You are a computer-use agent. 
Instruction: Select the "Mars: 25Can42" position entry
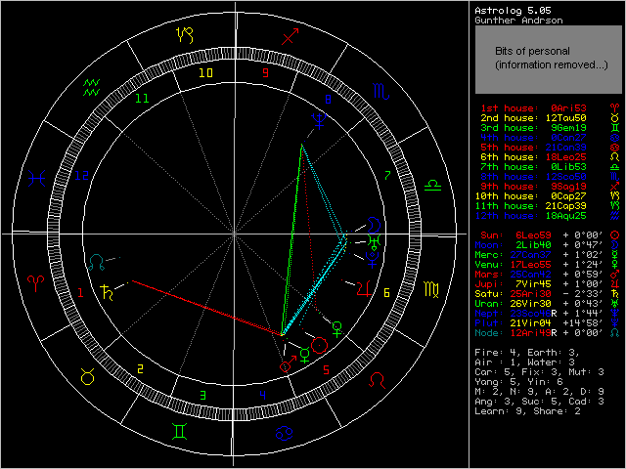point(548,274)
